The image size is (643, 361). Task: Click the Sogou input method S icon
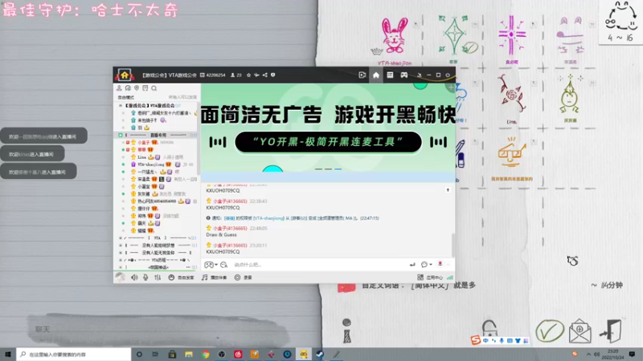pos(476,340)
